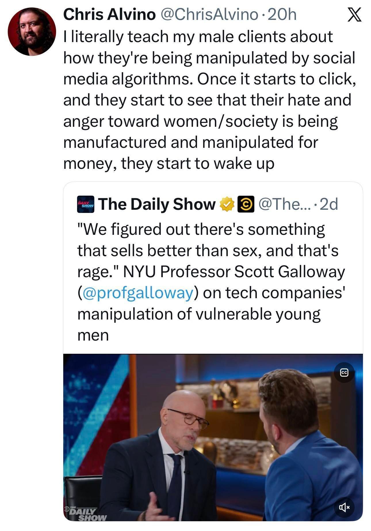371x531 pixels.
Task: Open the @profgalloway mention link
Action: (x=138, y=293)
